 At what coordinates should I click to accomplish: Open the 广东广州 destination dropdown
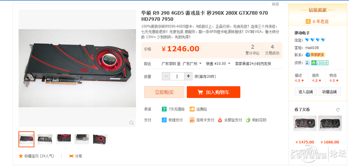coord(192,64)
